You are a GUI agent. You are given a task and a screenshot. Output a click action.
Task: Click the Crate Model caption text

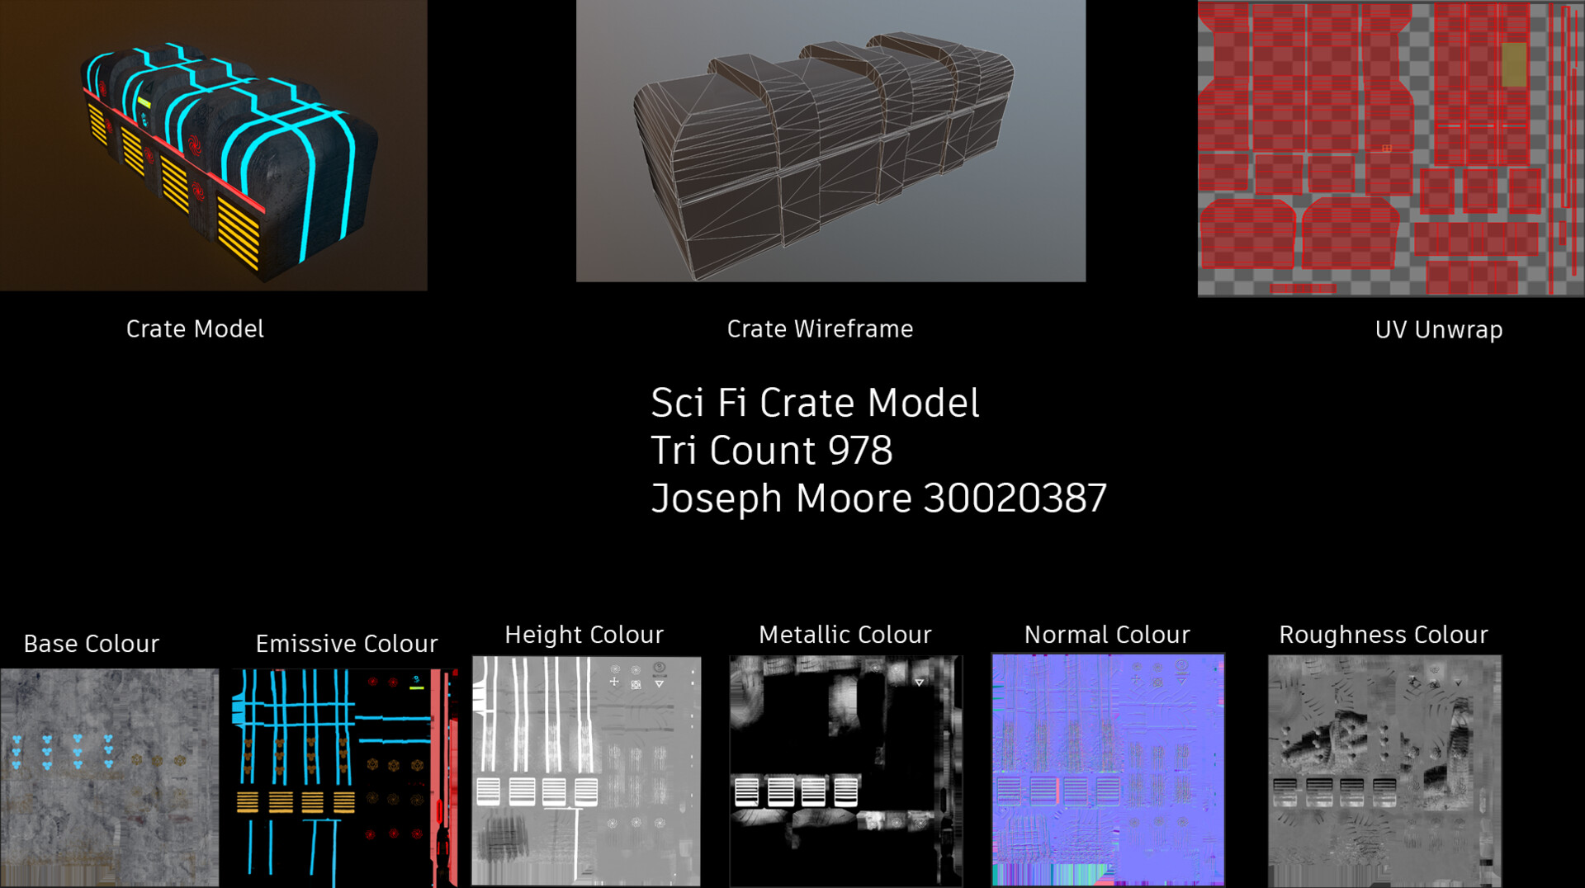pos(195,328)
